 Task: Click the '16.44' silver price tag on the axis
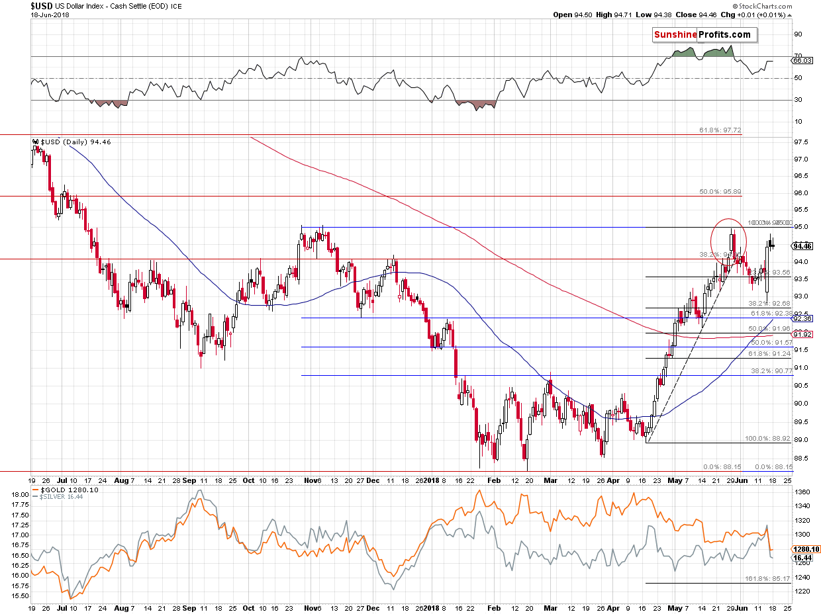(802, 558)
